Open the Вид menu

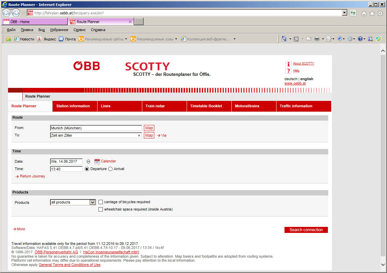[41, 30]
